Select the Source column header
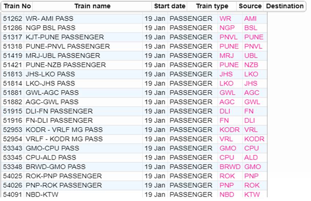311x201 pixels. [x=250, y=6]
